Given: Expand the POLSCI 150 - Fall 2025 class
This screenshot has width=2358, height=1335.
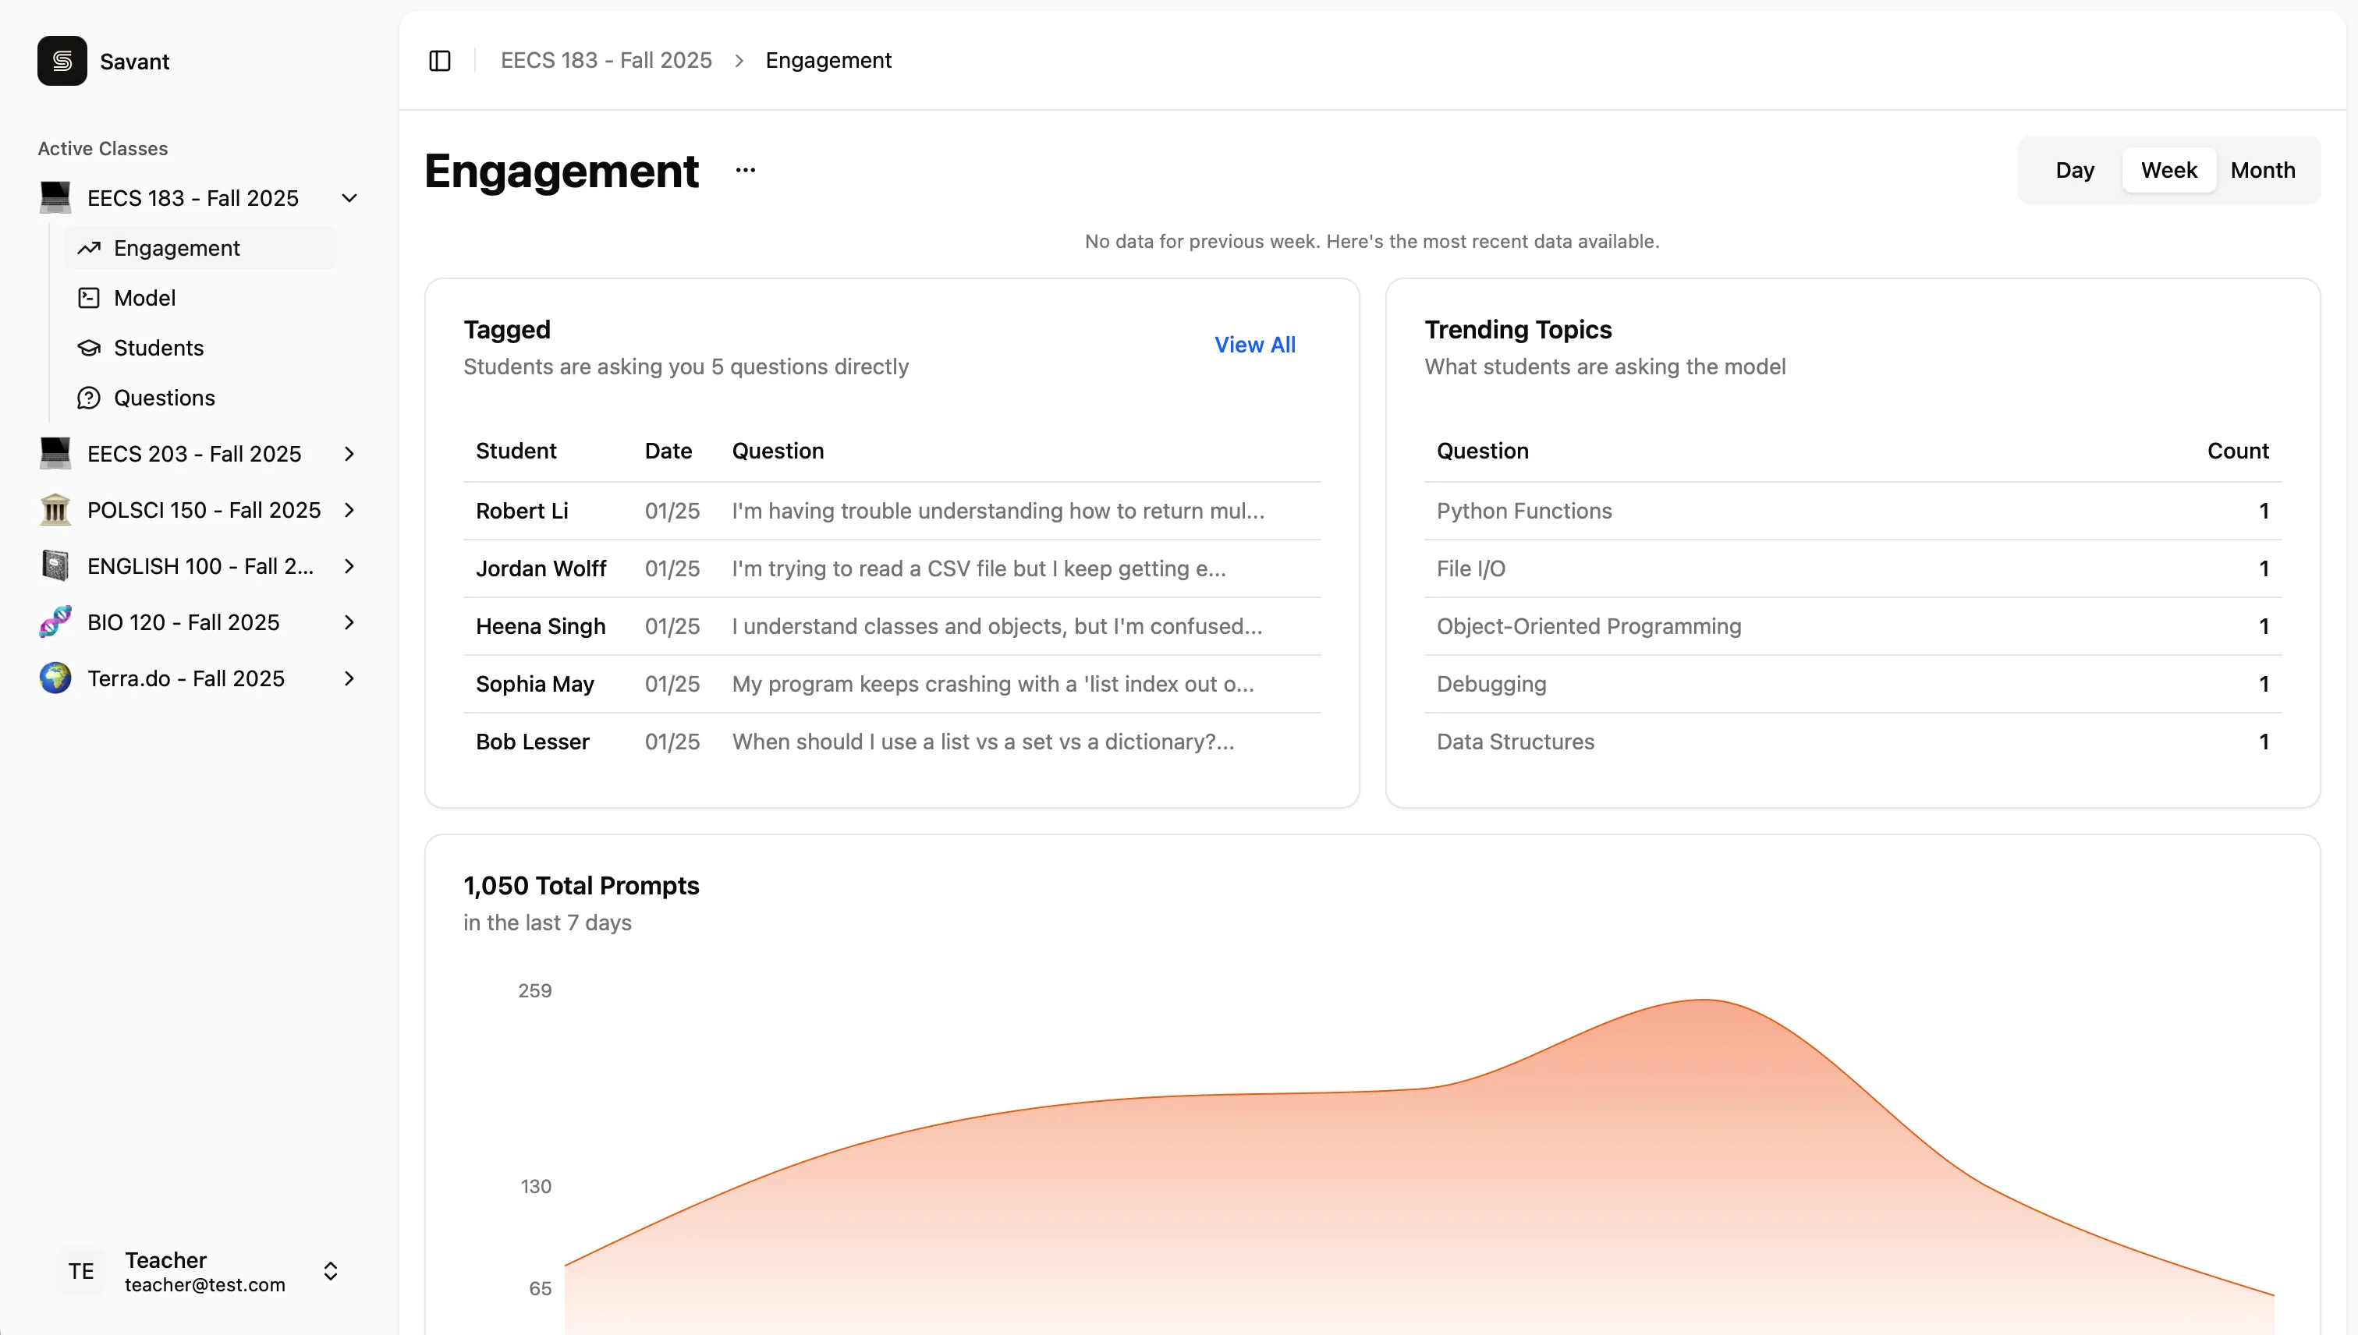Looking at the screenshot, I should click(x=349, y=510).
